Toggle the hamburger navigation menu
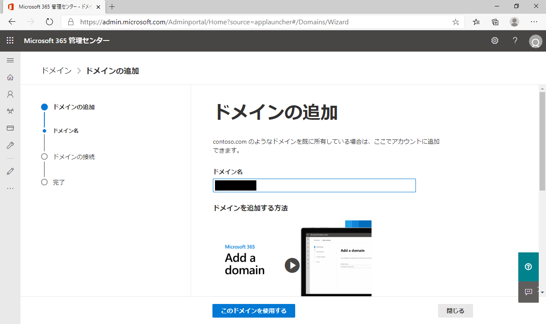 click(10, 60)
